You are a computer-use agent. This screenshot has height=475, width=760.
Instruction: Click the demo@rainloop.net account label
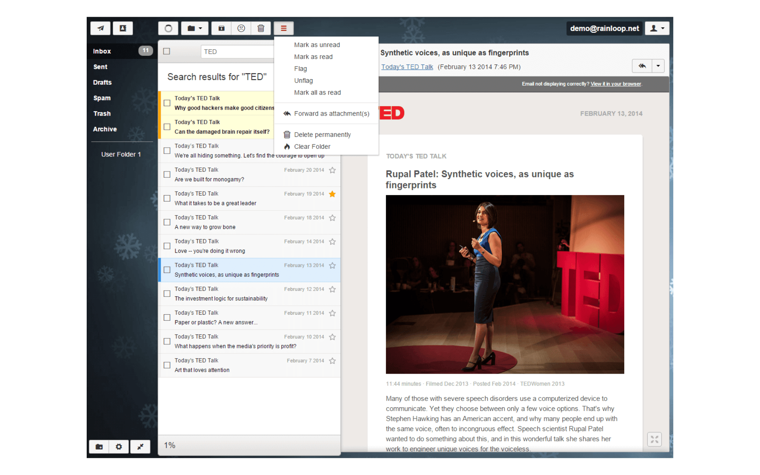tap(604, 28)
